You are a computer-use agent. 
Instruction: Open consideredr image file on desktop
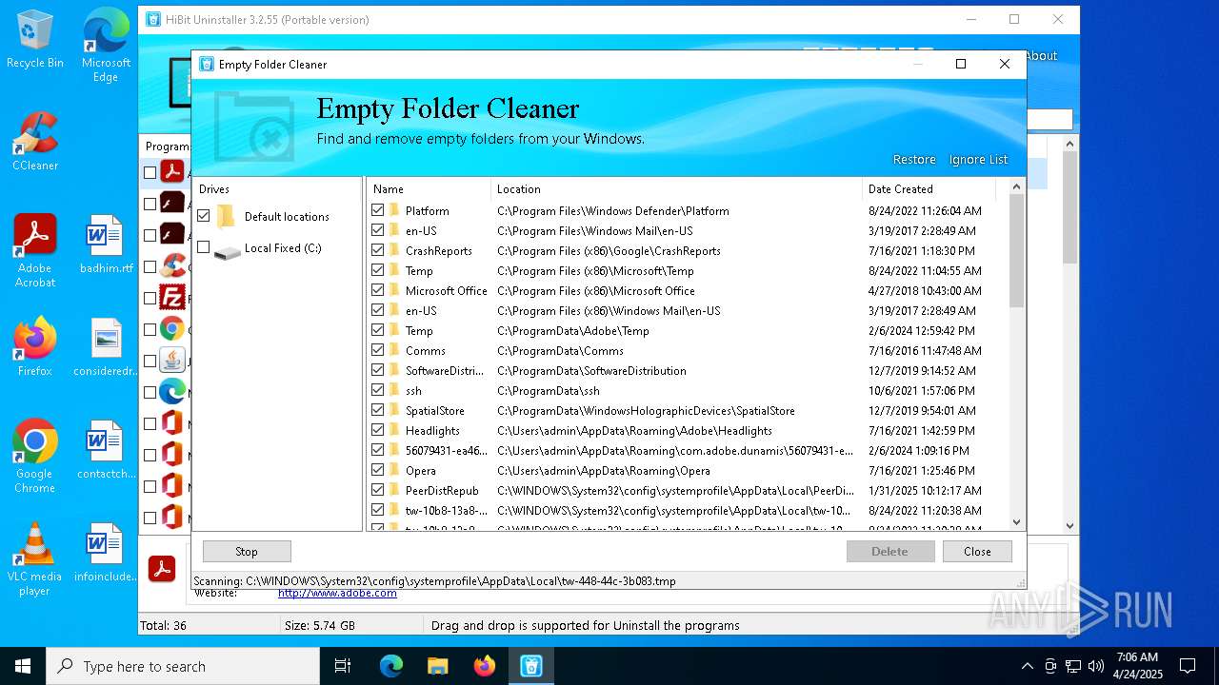[106, 346]
